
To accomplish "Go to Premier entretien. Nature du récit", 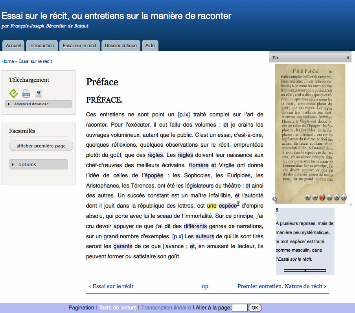I will click(281, 286).
